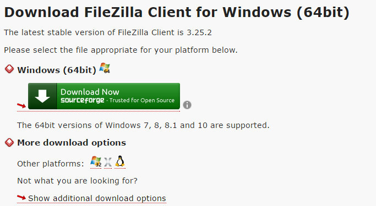376x206 pixels.
Task: Click red diamond bullet beside More download options
Action: click(x=9, y=142)
